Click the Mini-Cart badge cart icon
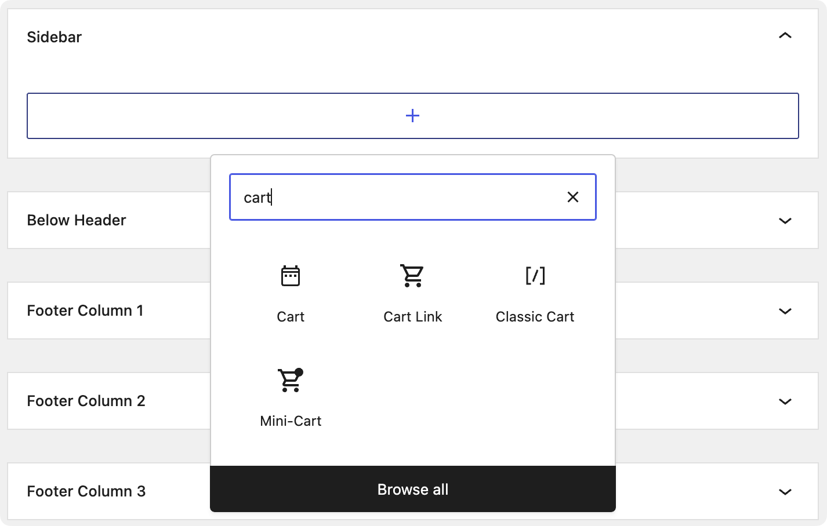Image resolution: width=827 pixels, height=526 pixels. [291, 380]
